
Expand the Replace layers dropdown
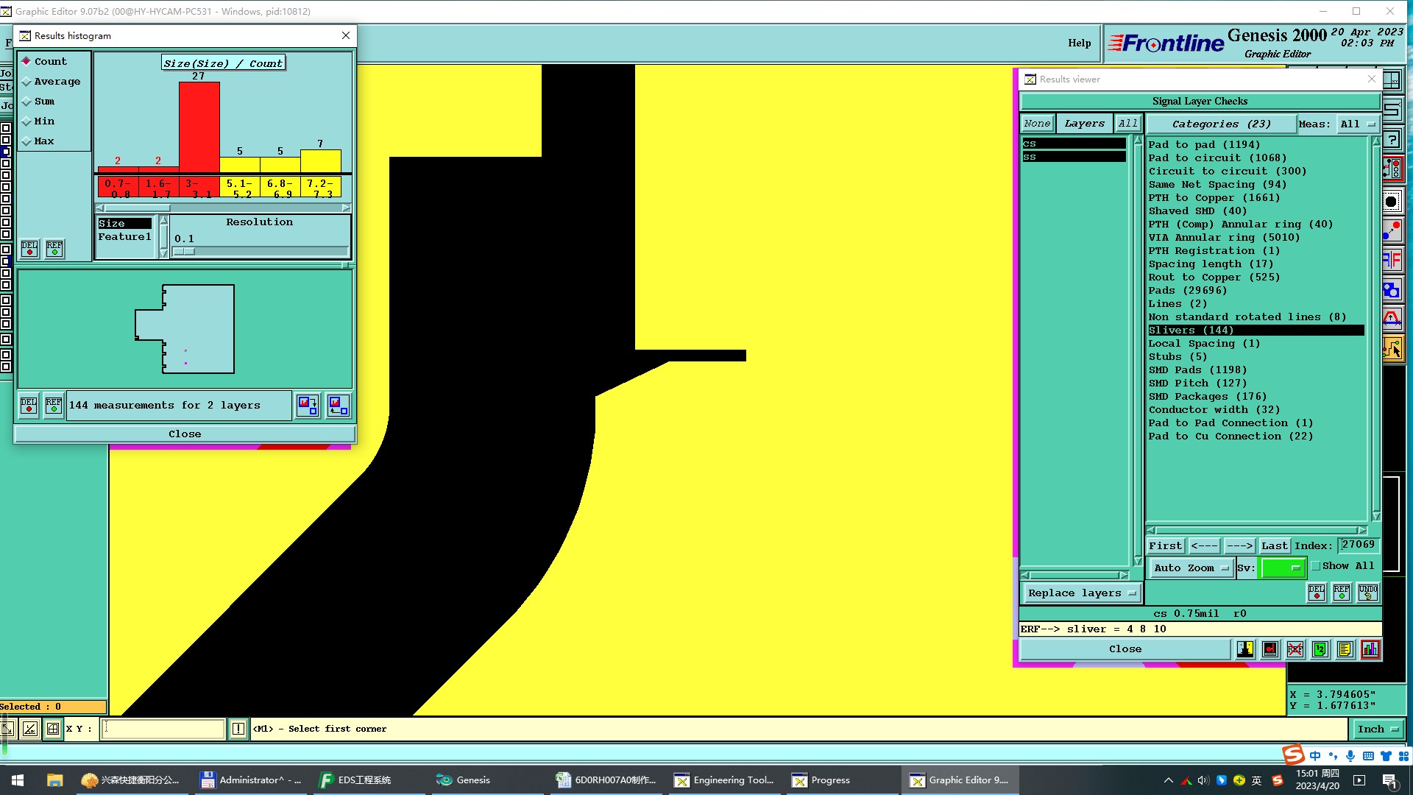pos(1081,593)
